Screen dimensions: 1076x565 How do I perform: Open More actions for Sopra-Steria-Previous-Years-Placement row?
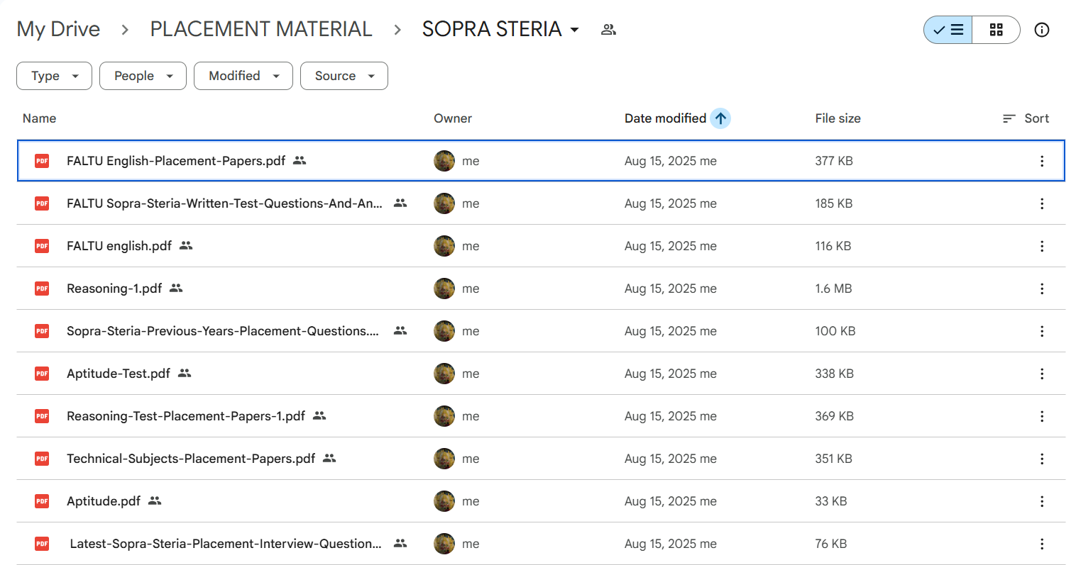[x=1041, y=331]
